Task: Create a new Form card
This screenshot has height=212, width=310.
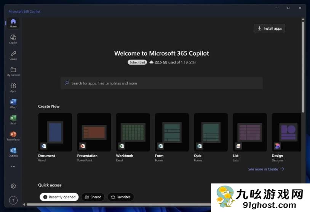Action: point(172,132)
